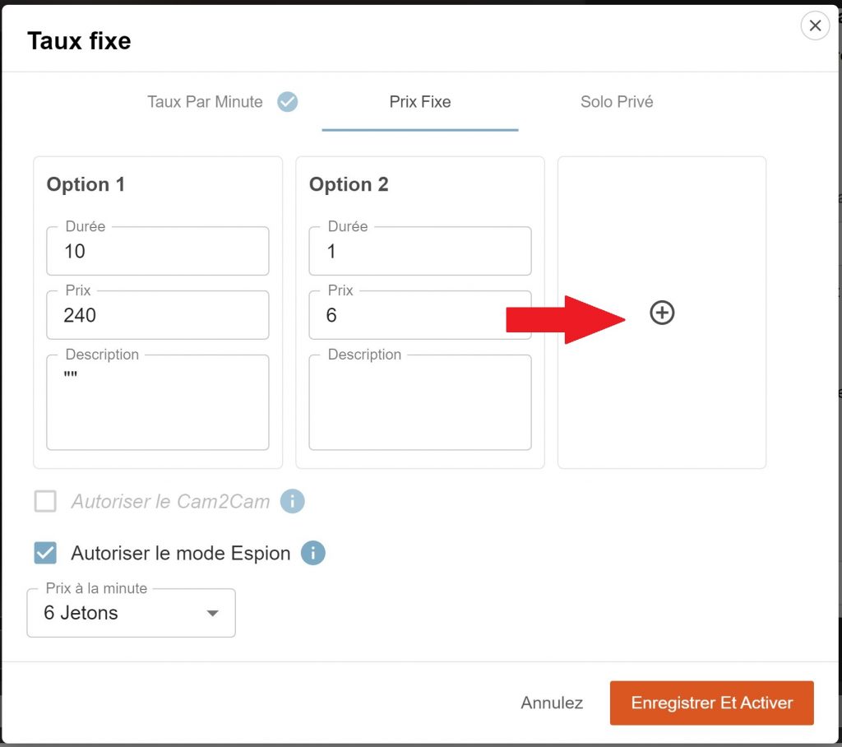Select the Option 2 Durée field

(419, 252)
